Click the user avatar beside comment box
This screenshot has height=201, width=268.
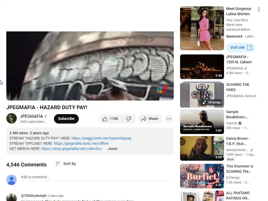coord(12,180)
